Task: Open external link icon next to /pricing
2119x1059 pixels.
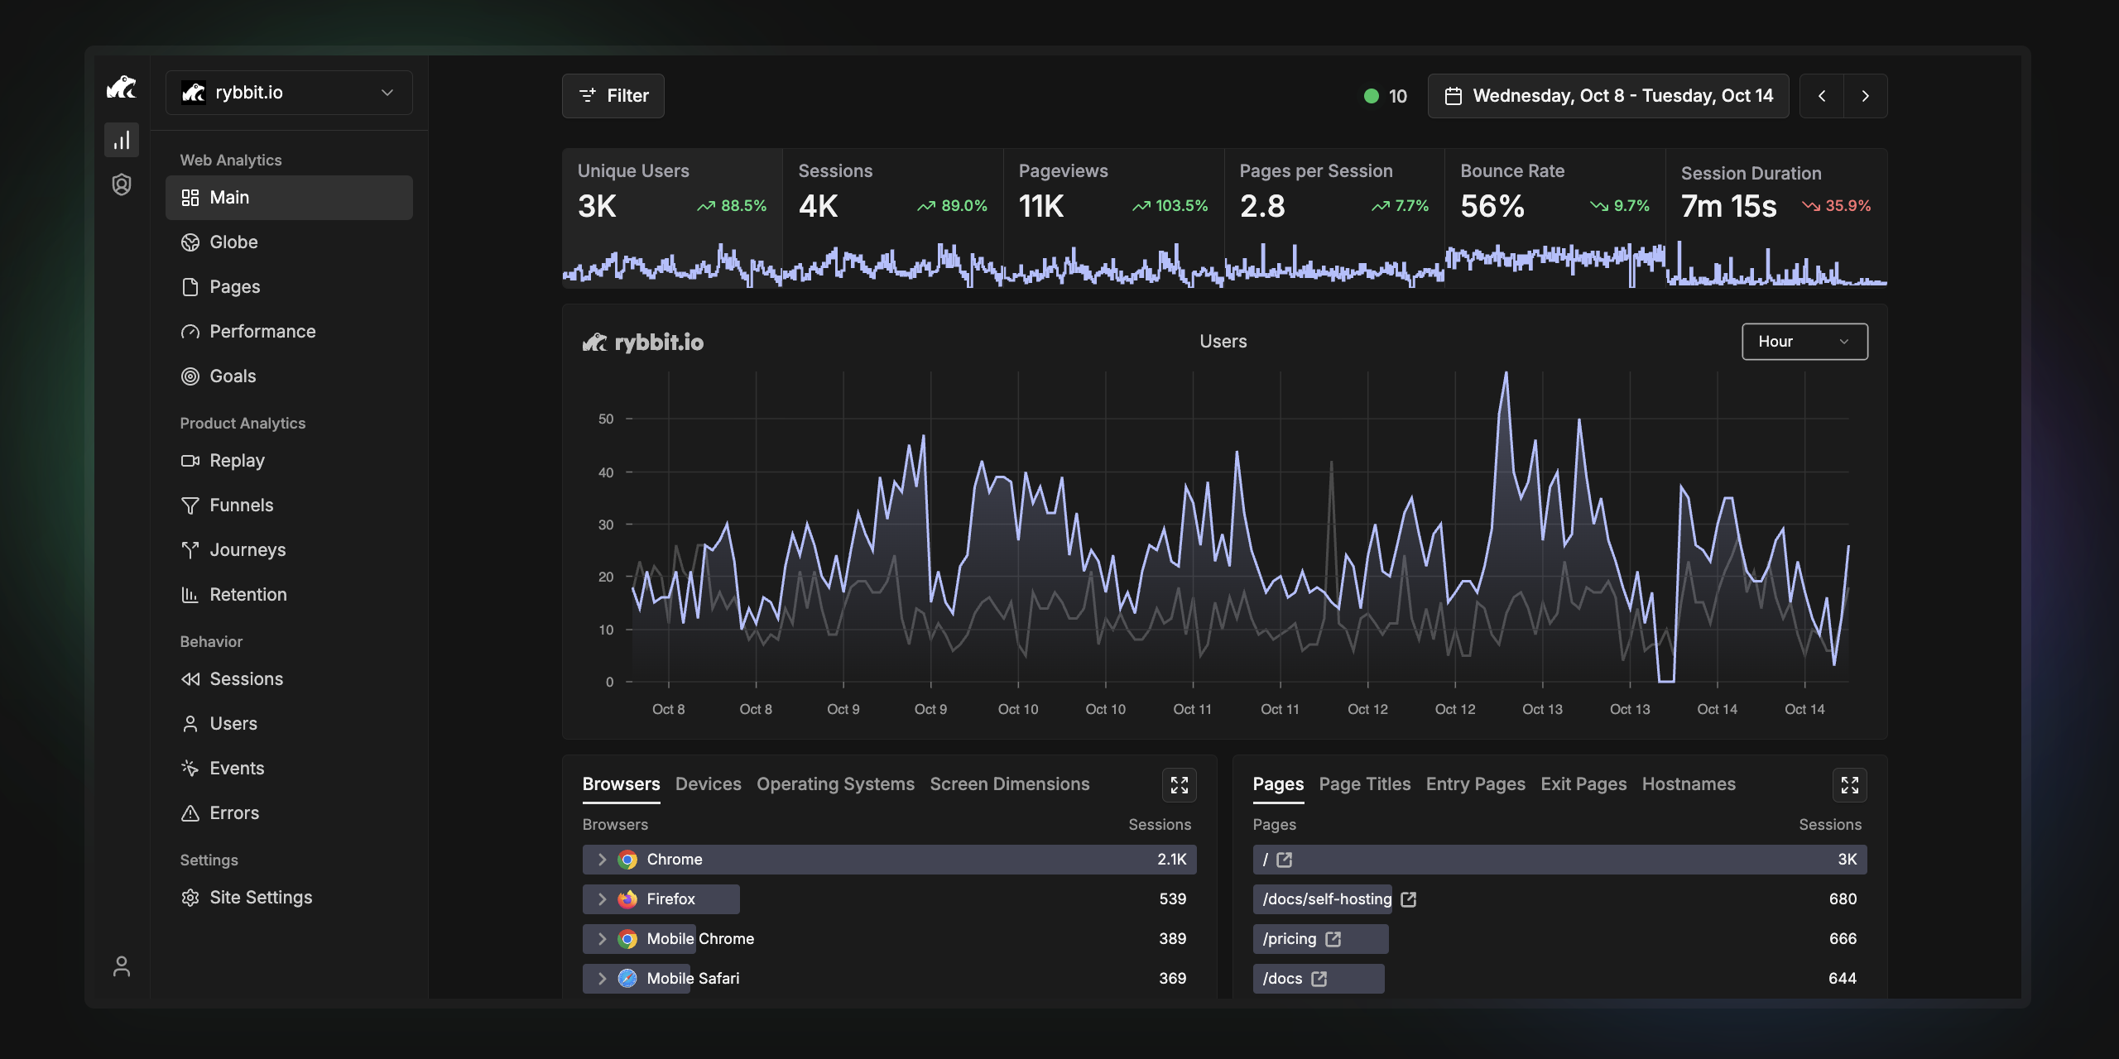Action: click(x=1333, y=939)
